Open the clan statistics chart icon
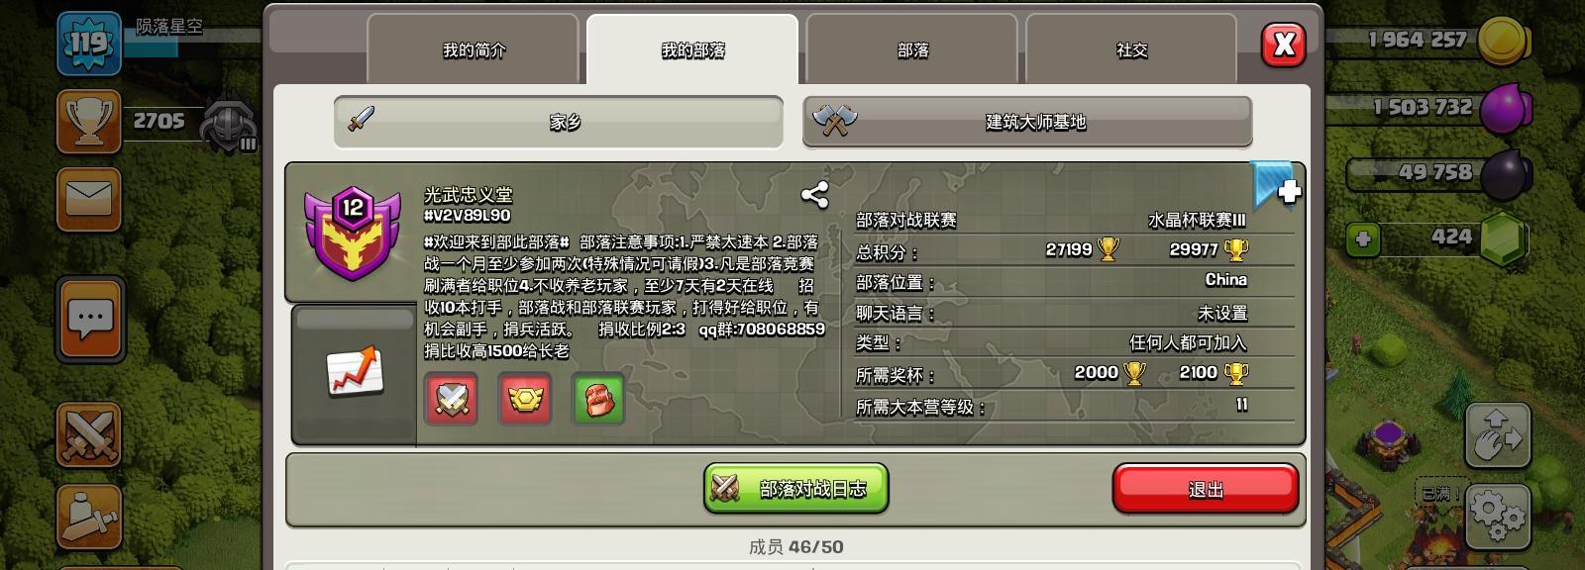The image size is (1585, 570). click(x=354, y=372)
